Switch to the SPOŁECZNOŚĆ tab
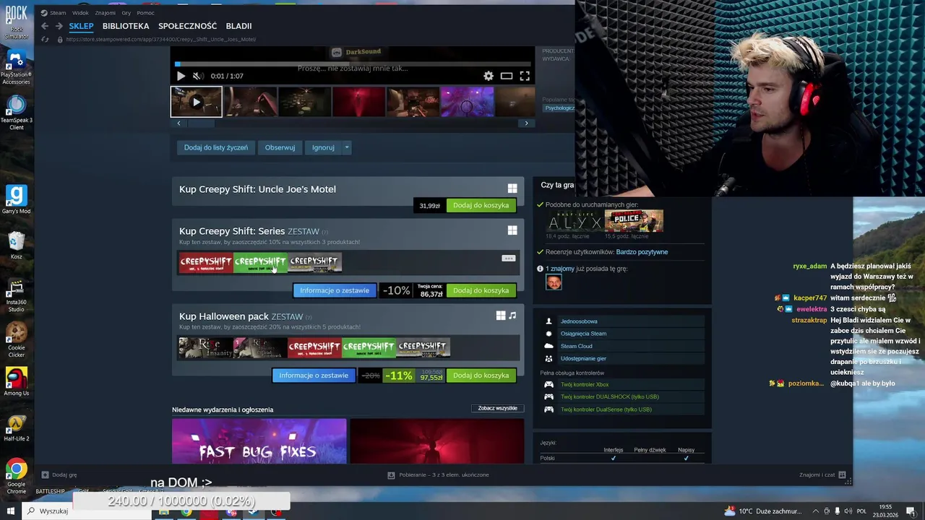Viewport: 925px width, 520px height. click(x=187, y=26)
